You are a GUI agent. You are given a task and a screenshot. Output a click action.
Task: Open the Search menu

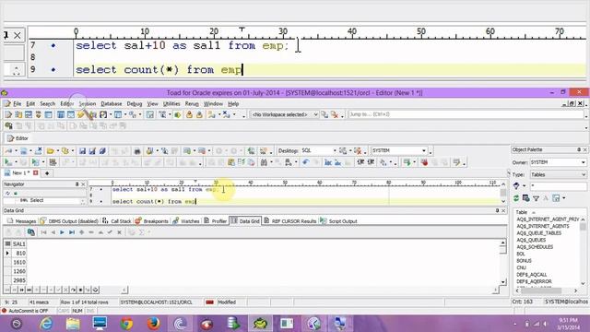point(47,103)
